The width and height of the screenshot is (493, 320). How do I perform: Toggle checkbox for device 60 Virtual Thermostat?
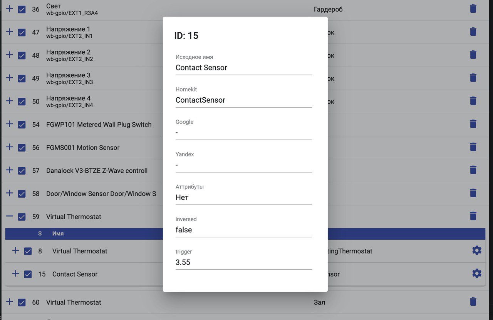tap(22, 302)
